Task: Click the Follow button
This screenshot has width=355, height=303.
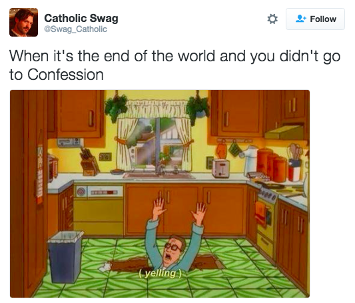Action: coord(315,19)
